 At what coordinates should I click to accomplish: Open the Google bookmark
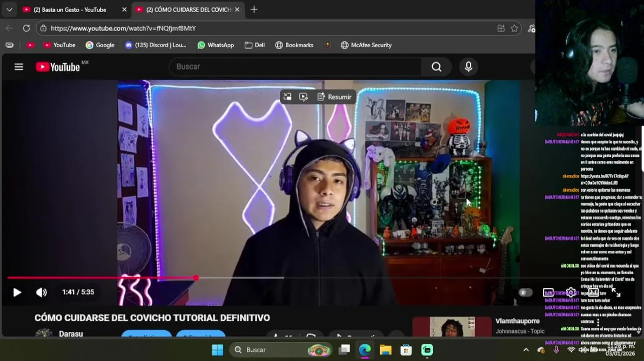tap(100, 45)
